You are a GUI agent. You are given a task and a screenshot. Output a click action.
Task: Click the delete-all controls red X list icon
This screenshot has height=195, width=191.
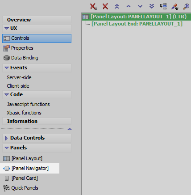(94, 7)
